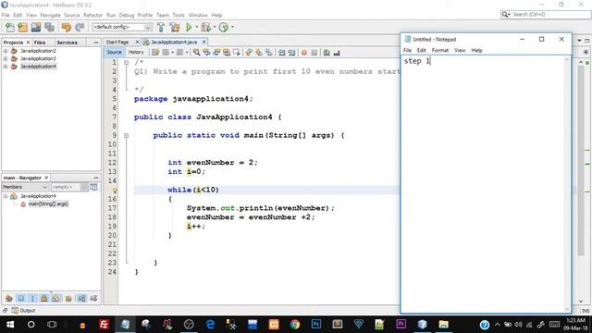Collapse the comment fold at line 1
Screen dimensions: 592x333
127,62
